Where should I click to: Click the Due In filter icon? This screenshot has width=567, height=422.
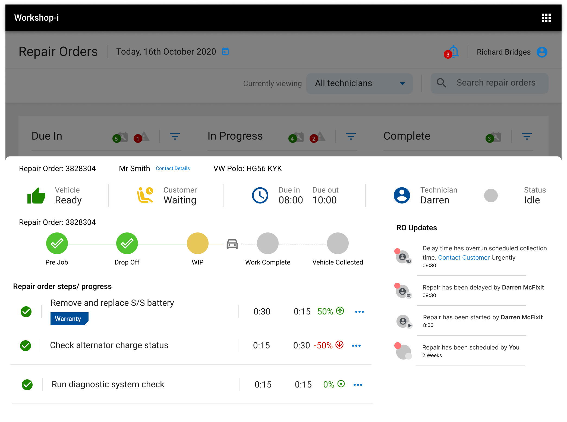tap(175, 136)
